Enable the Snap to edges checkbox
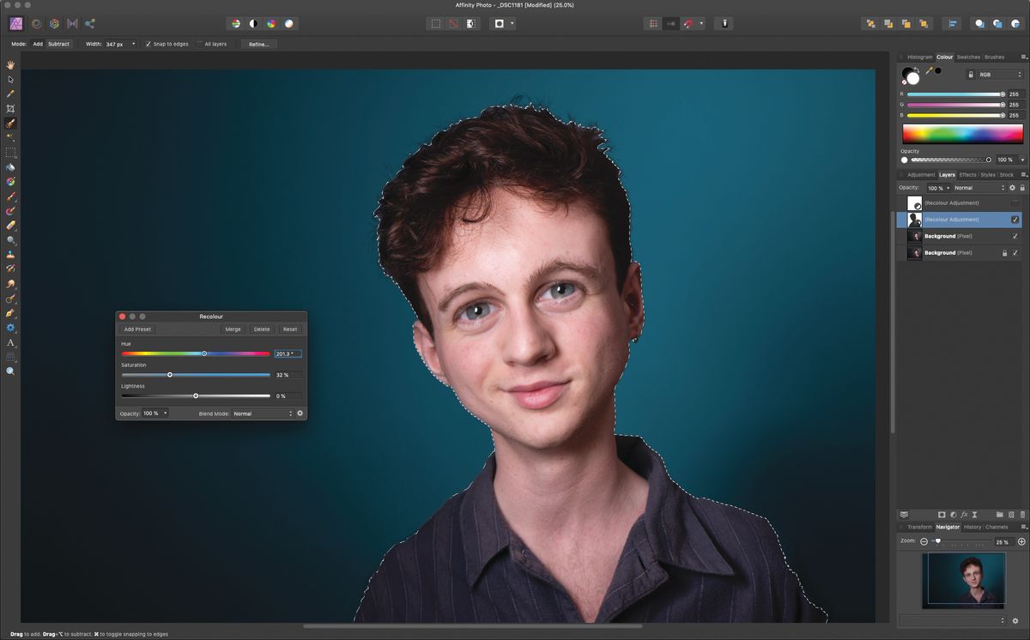 click(149, 44)
